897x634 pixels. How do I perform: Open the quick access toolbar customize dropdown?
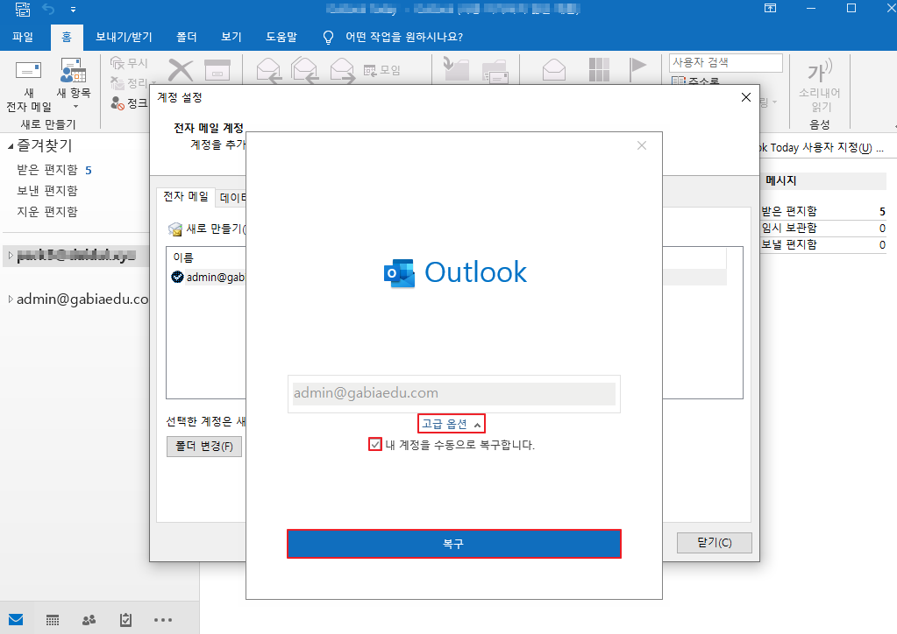click(x=74, y=10)
